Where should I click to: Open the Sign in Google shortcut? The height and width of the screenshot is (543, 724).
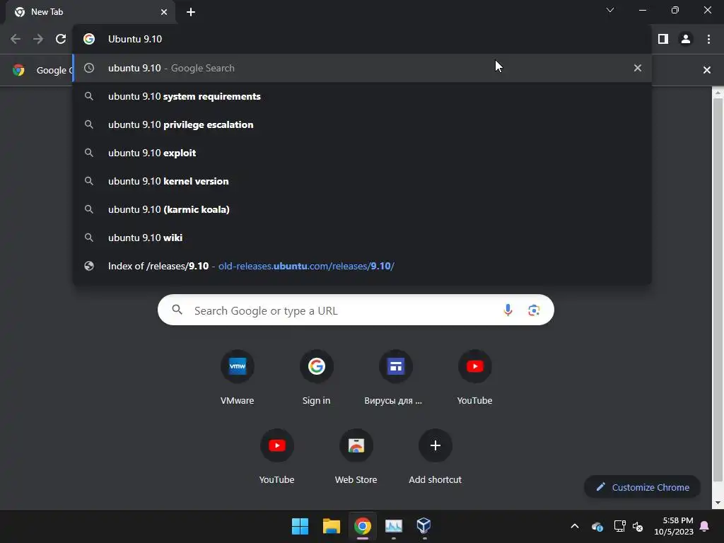(x=316, y=378)
